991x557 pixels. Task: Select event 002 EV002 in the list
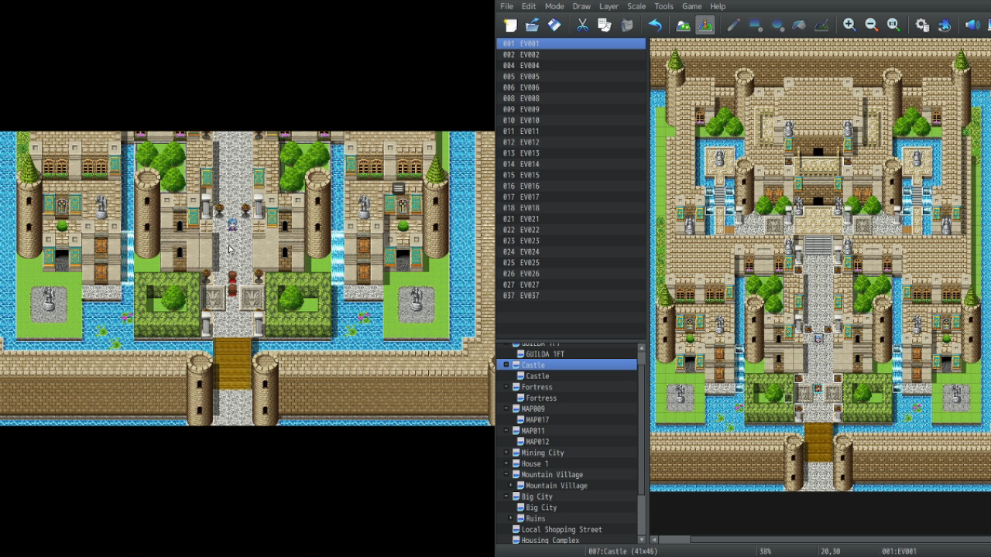coord(571,55)
